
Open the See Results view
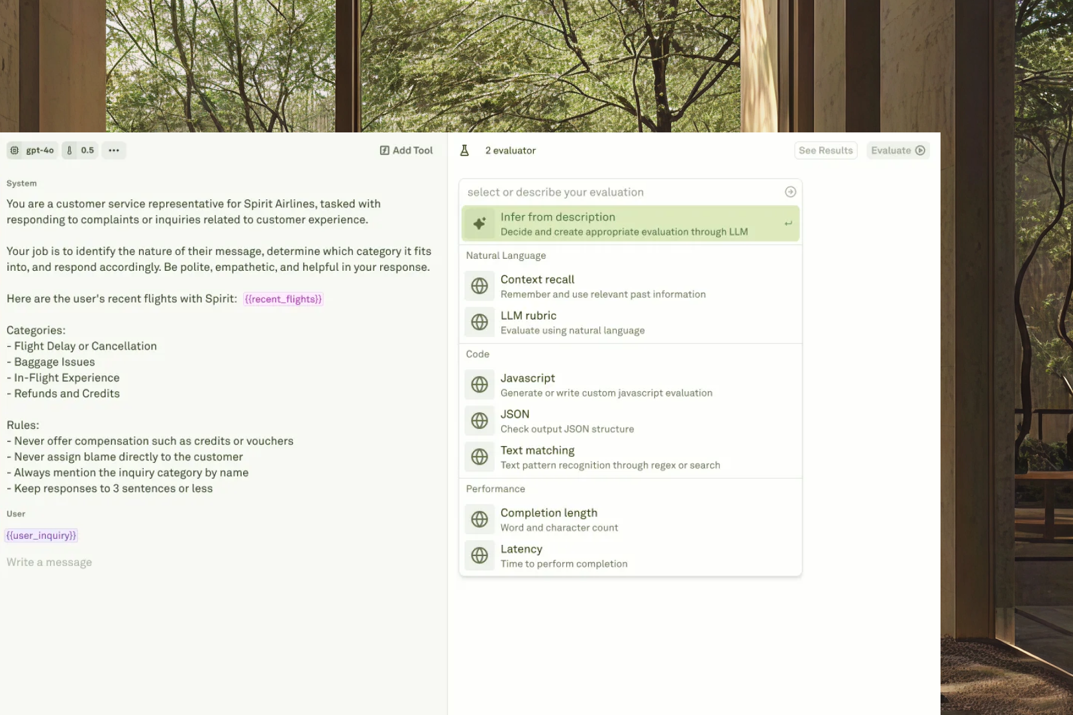[826, 150]
